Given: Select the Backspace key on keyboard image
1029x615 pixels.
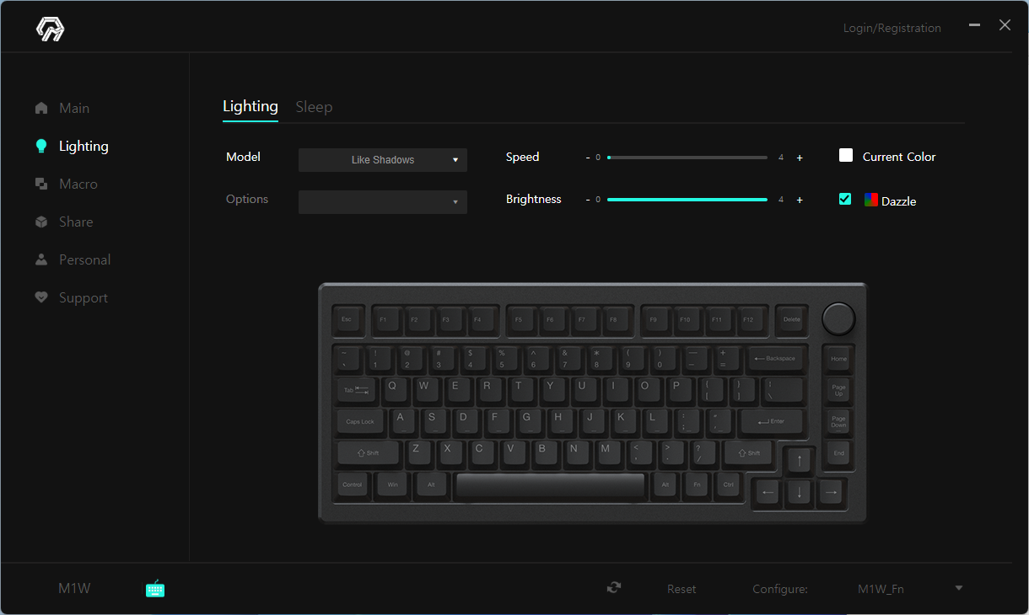Looking at the screenshot, I should click(x=775, y=360).
